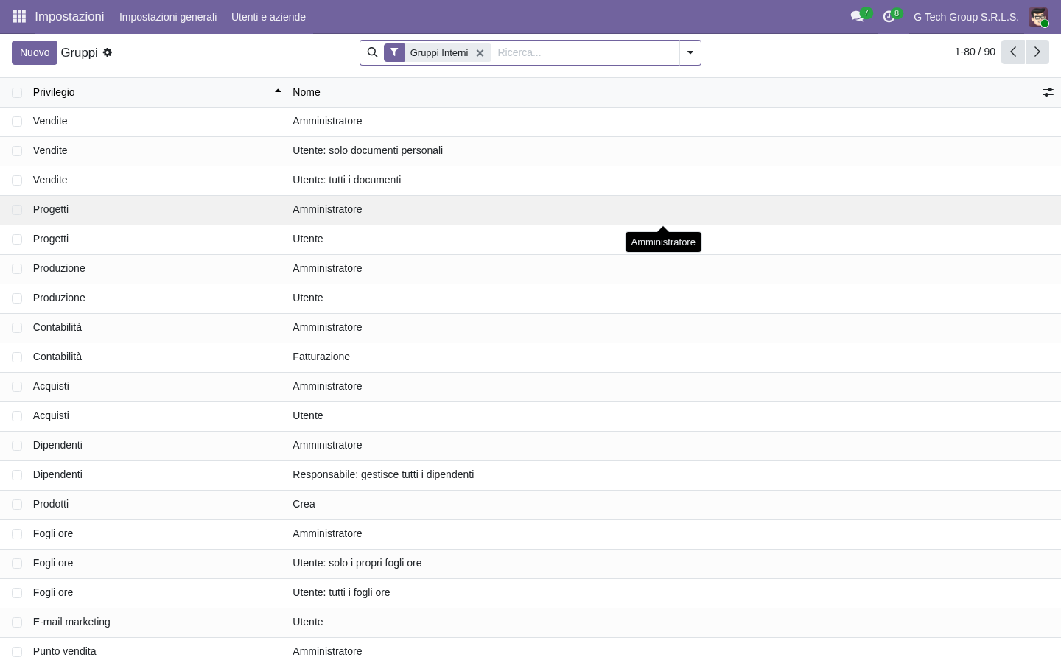Select the Contabilità Fatturazione checkbox
Screen dimensions: 1061x663
click(x=17, y=357)
